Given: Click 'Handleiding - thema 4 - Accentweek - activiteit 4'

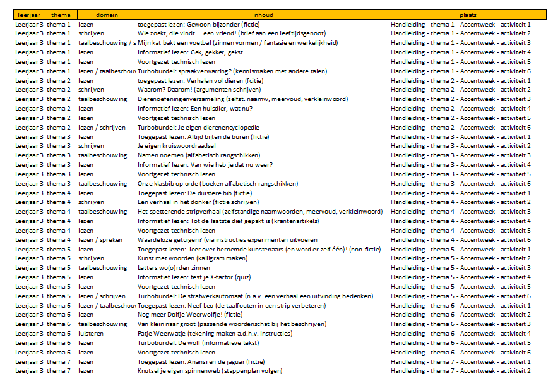Looking at the screenshot, I should coord(461,221).
